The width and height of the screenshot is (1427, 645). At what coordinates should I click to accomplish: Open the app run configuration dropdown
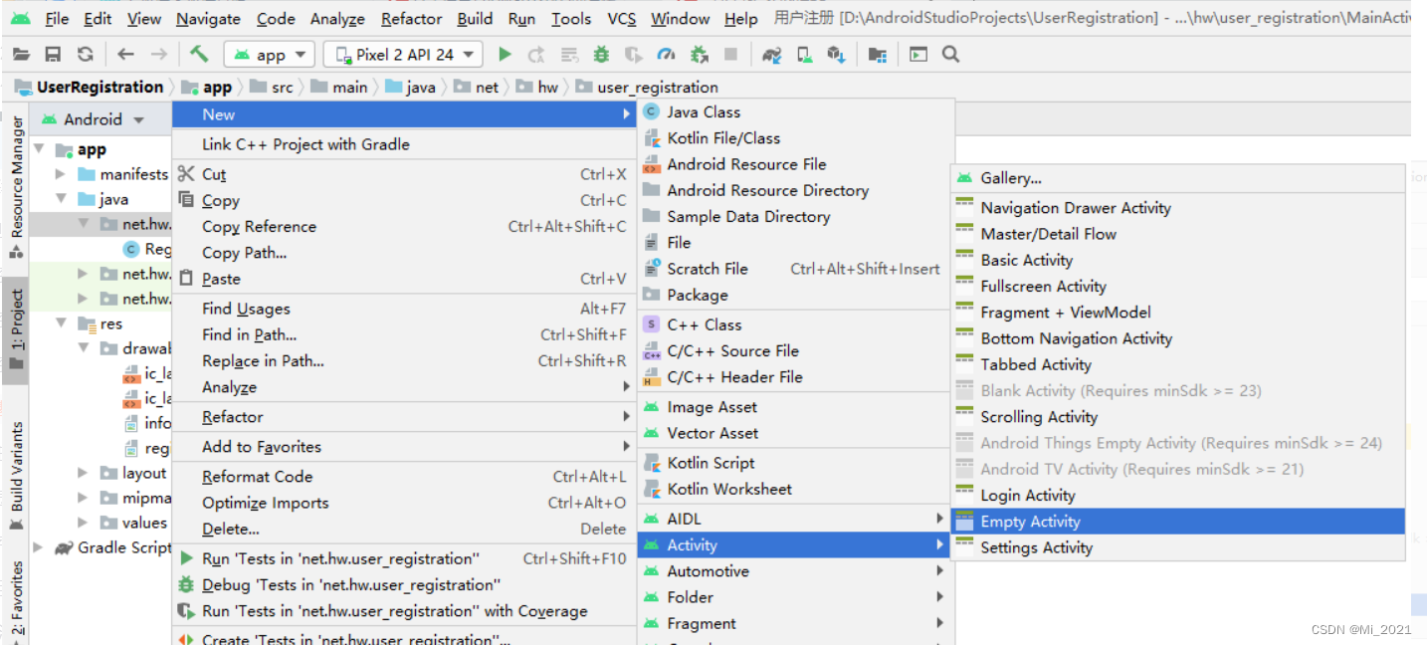pyautogui.click(x=270, y=55)
